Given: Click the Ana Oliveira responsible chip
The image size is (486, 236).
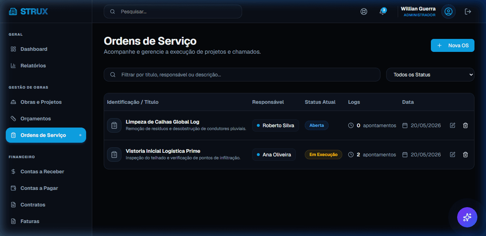Looking at the screenshot, I should point(274,155).
